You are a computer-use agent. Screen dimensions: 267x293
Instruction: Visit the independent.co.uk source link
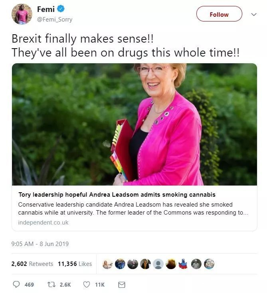pos(43,223)
